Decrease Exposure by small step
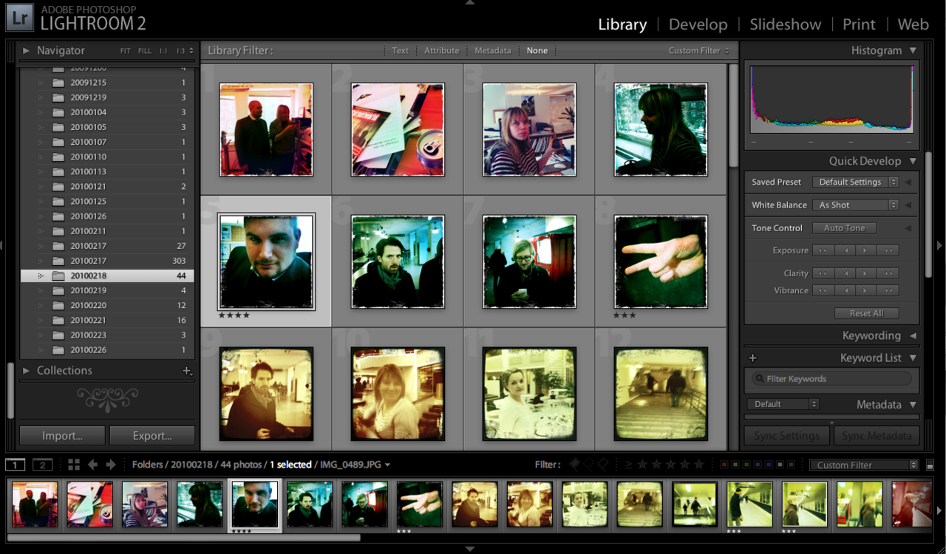 pos(845,250)
